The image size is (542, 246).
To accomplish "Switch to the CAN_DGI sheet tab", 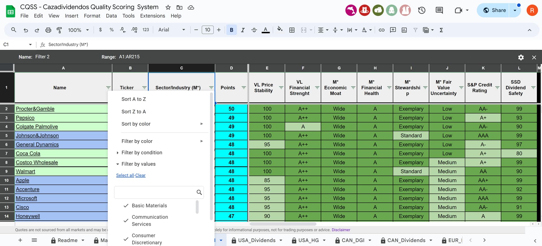I will click(353, 240).
